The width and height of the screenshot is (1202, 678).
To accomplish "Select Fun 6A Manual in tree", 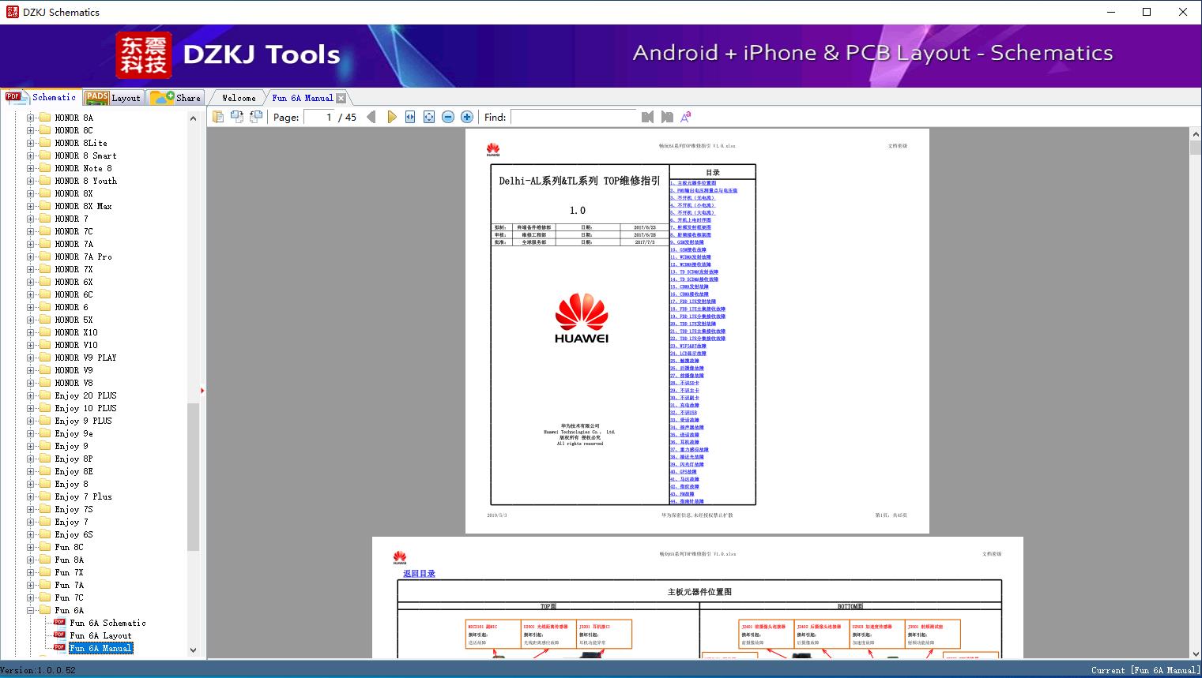I will (x=100, y=648).
